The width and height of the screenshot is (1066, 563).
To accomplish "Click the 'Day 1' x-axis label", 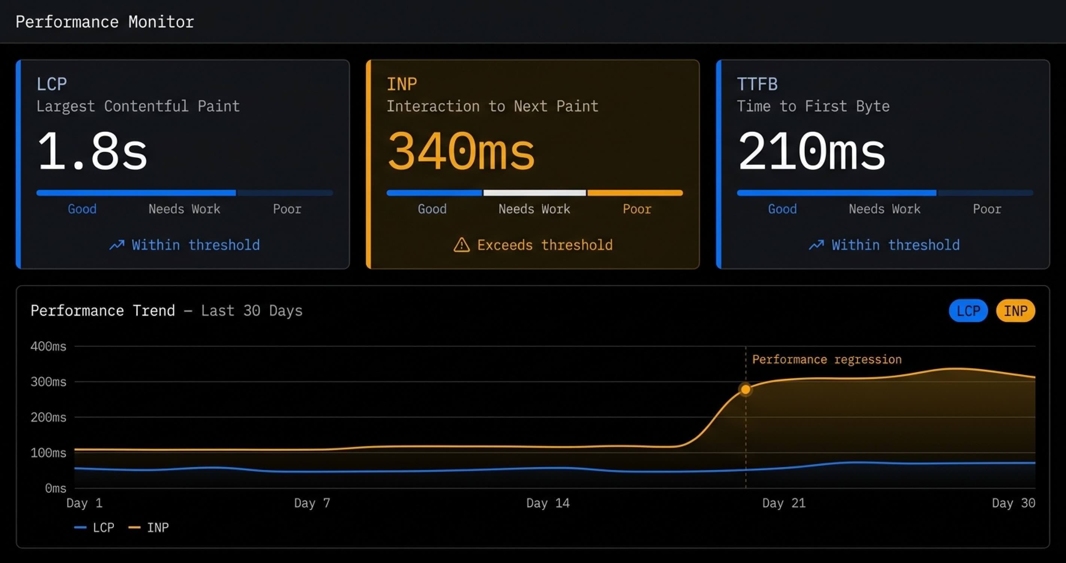I will click(85, 503).
